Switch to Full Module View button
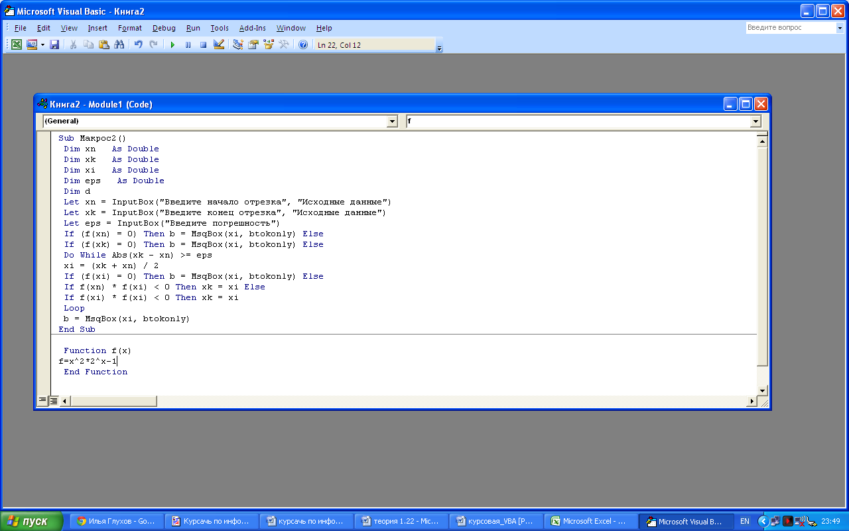 pos(54,400)
